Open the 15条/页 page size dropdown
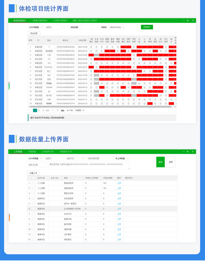Screen dimensions: 205x261 tap(79, 110)
